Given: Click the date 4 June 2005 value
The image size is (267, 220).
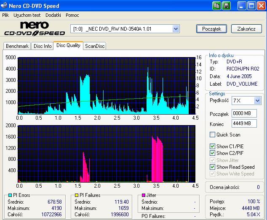Looking at the screenshot, I should [239, 76].
